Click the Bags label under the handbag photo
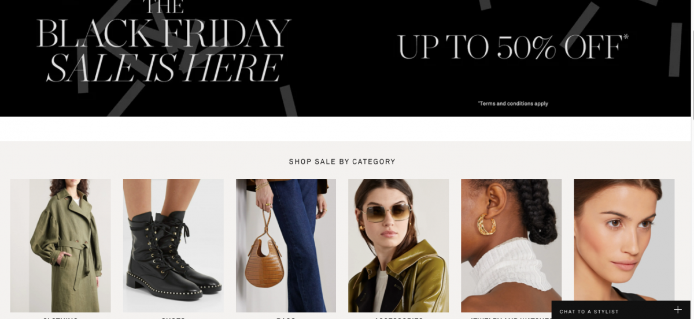The width and height of the screenshot is (694, 319). (x=286, y=318)
